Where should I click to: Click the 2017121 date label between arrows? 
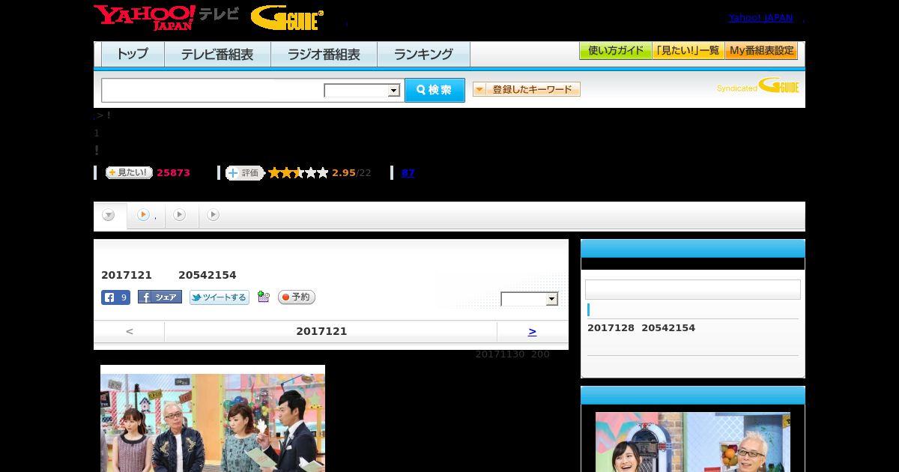[x=321, y=331]
